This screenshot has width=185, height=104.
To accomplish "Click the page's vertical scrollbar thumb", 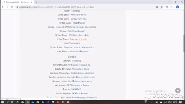I will (184, 43).
